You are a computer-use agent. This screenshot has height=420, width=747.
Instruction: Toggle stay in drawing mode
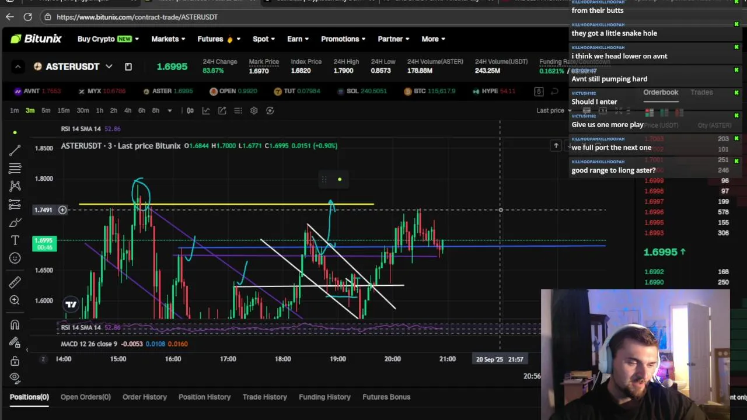pos(15,343)
